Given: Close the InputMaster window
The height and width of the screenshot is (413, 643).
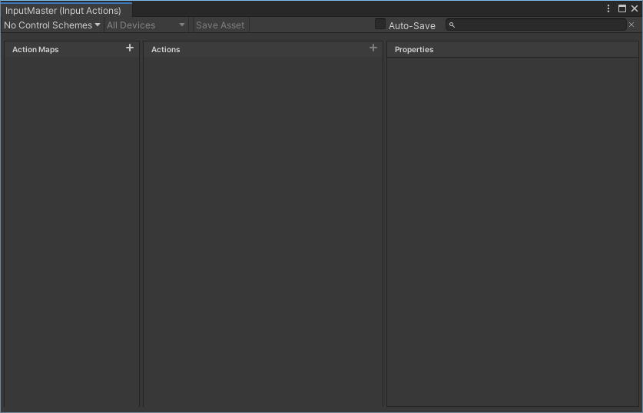Looking at the screenshot, I should 635,8.
